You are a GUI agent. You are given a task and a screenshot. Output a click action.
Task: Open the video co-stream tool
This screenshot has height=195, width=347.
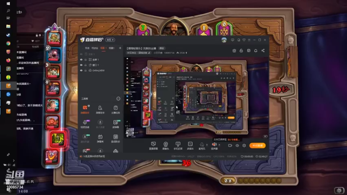(x=85, y=124)
